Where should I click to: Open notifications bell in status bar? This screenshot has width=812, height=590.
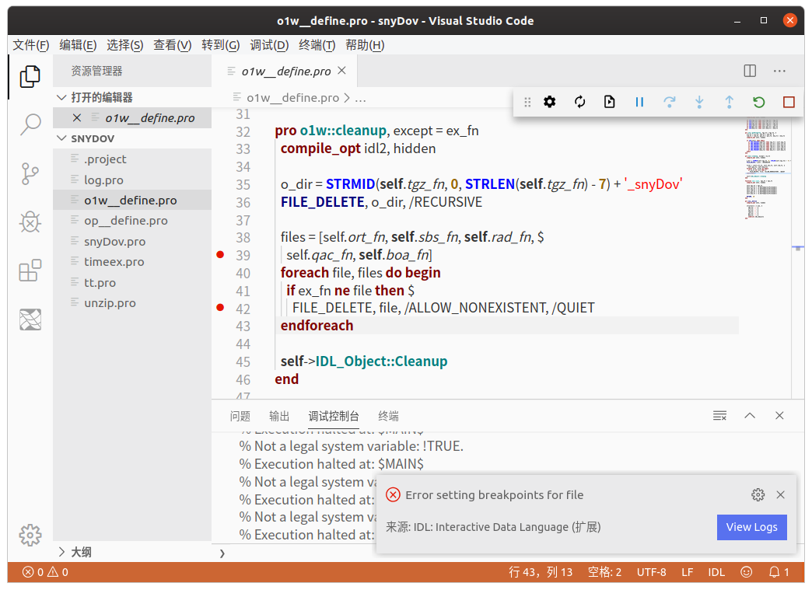pos(779,572)
